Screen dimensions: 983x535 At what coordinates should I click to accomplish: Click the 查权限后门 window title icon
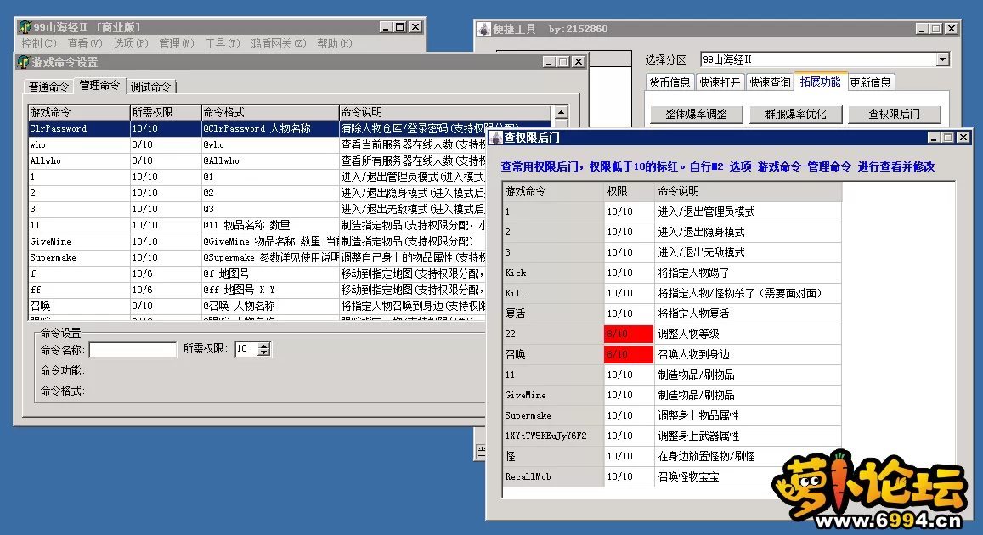pos(496,138)
